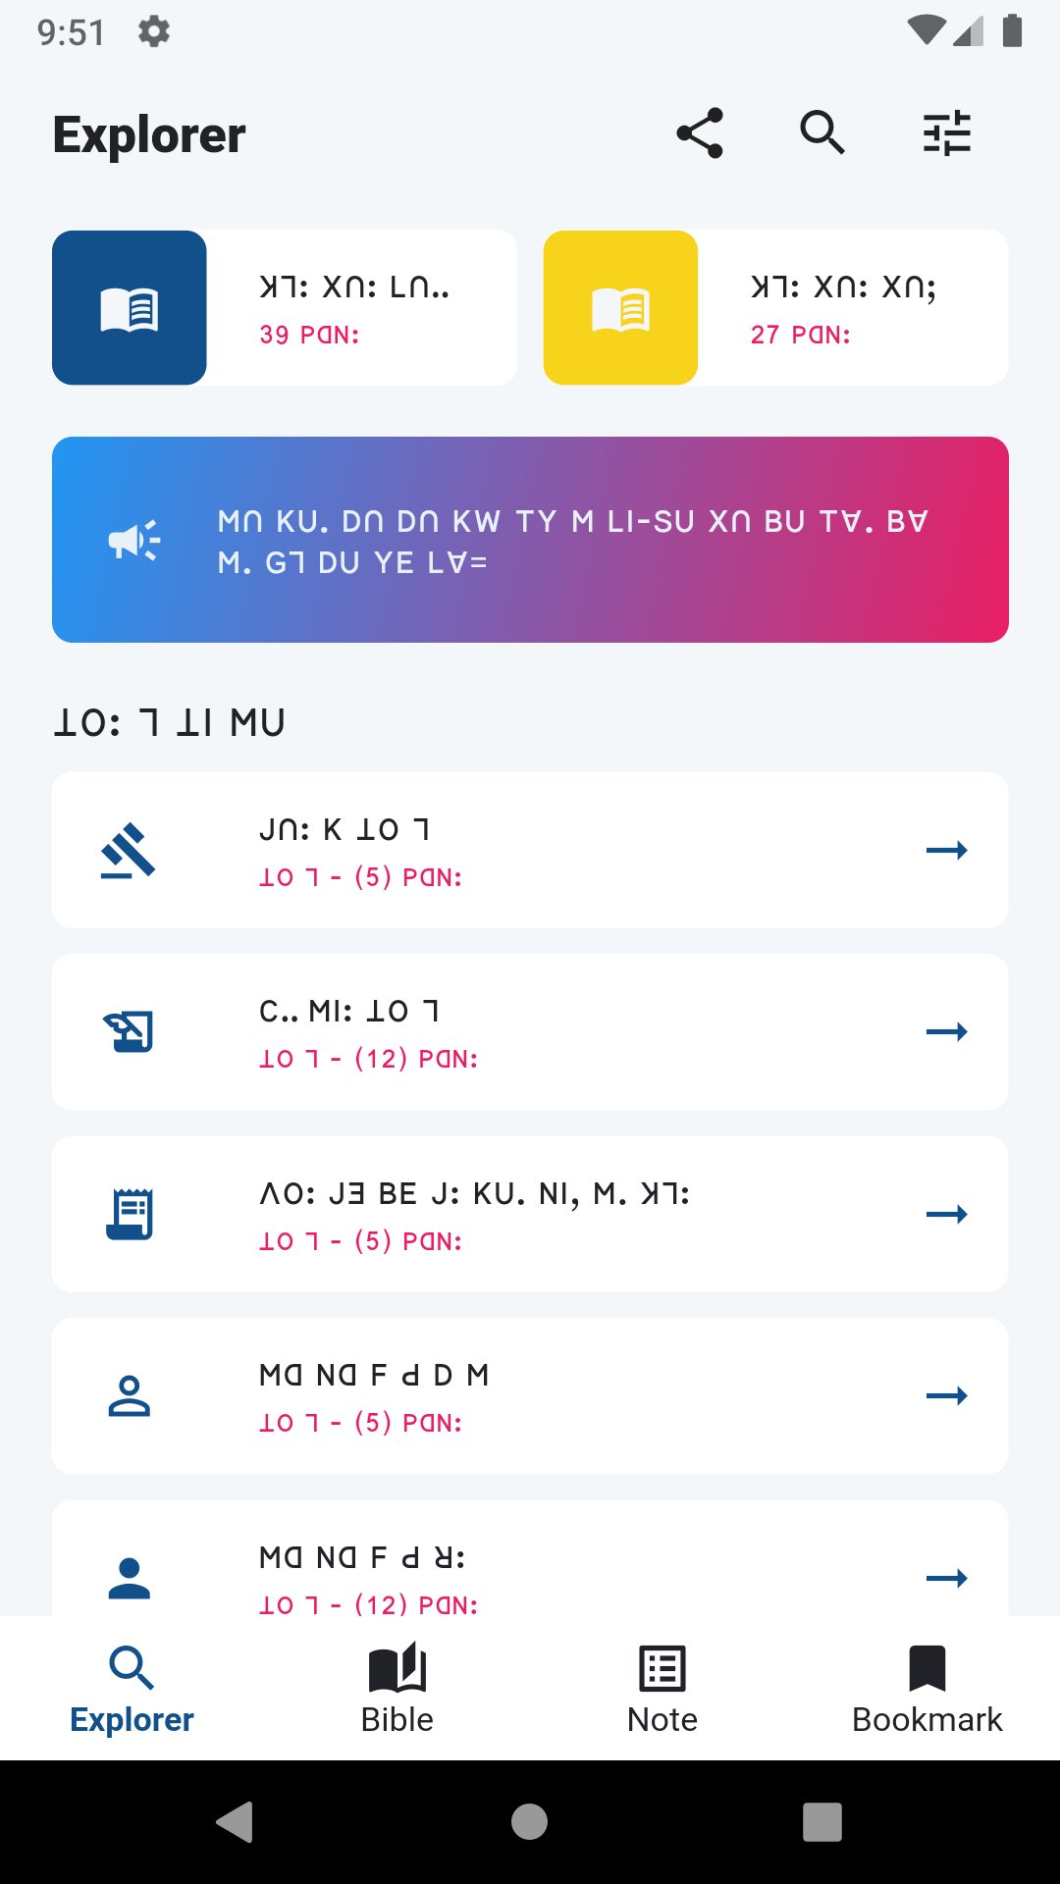Tap the filled person icon
1060x1884 pixels.
coord(130,1577)
